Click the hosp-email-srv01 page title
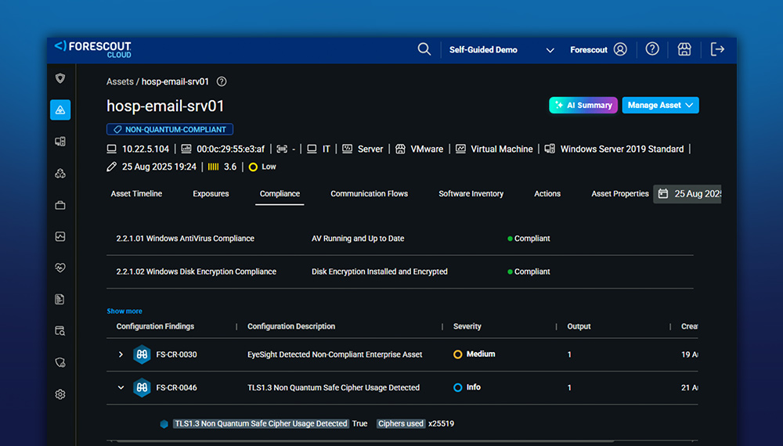This screenshot has width=783, height=446. (x=165, y=106)
